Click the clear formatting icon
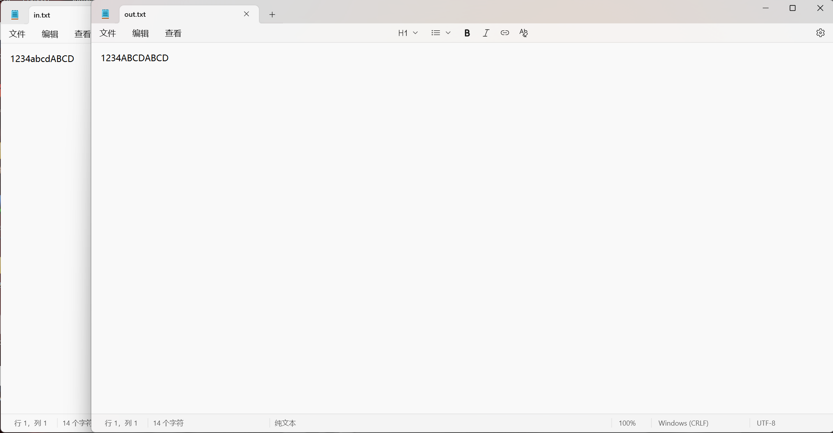The image size is (833, 433). tap(523, 33)
